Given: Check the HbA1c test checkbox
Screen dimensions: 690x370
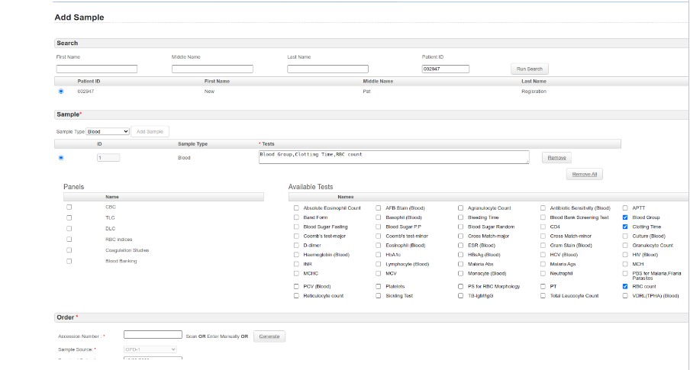Looking at the screenshot, I should tap(379, 255).
